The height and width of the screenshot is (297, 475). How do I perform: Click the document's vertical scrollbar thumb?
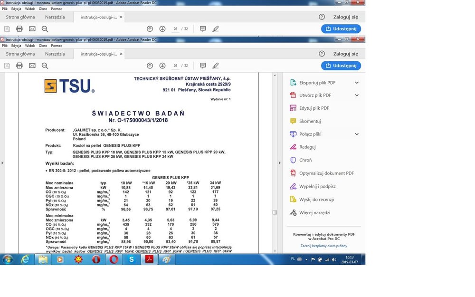[x=275, y=212]
